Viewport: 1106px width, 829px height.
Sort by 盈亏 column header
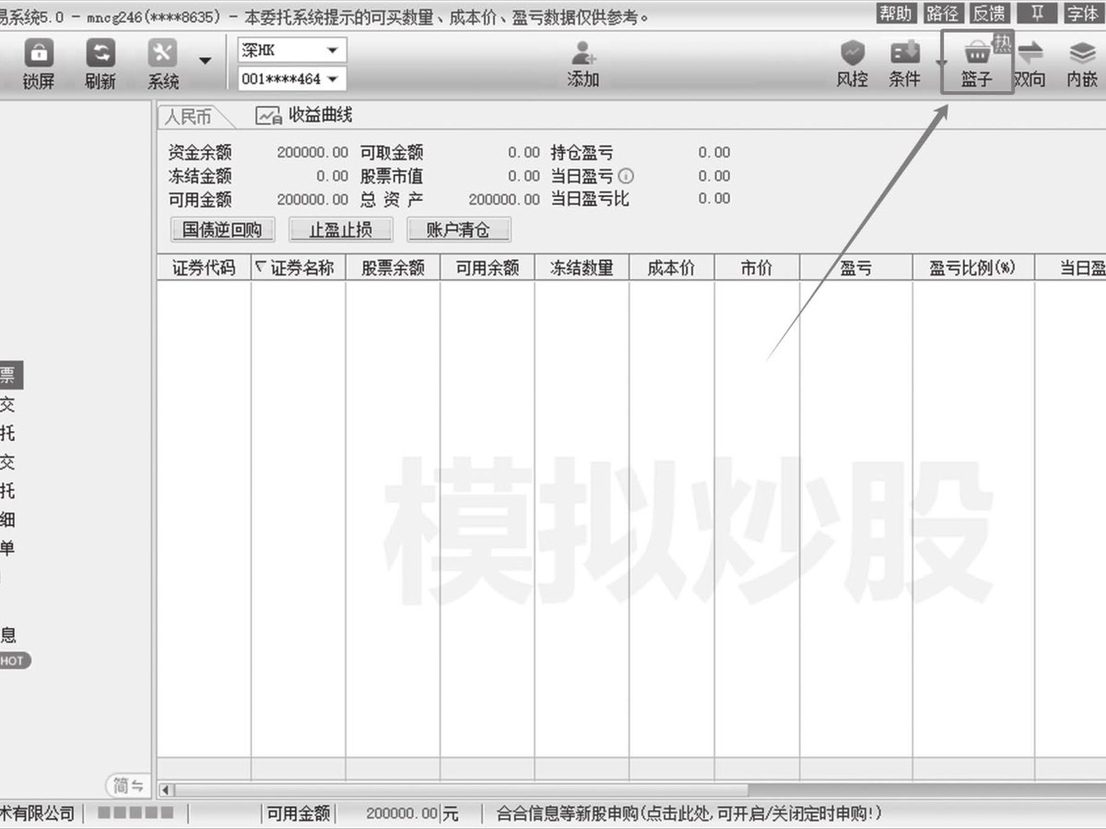856,268
